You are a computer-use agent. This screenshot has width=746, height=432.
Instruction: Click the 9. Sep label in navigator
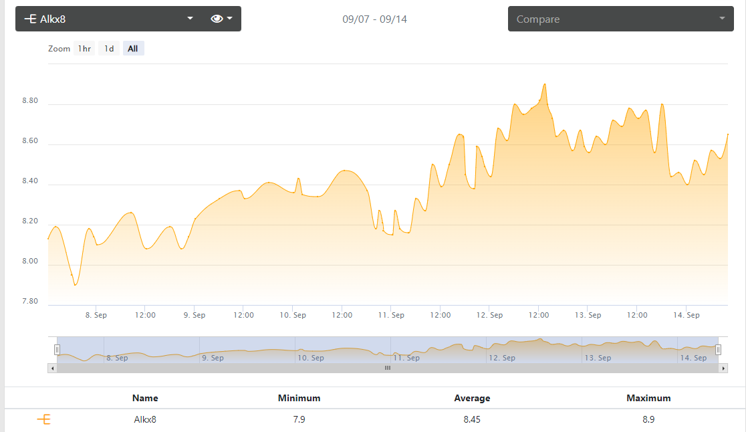[x=213, y=358]
